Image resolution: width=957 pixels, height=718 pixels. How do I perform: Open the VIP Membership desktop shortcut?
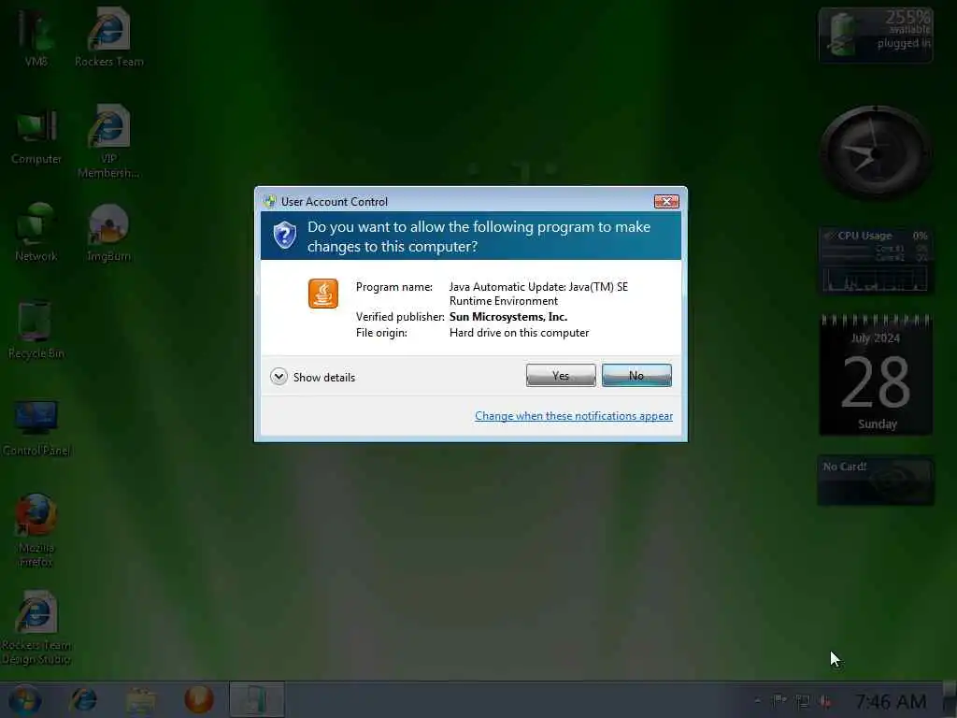(x=108, y=142)
